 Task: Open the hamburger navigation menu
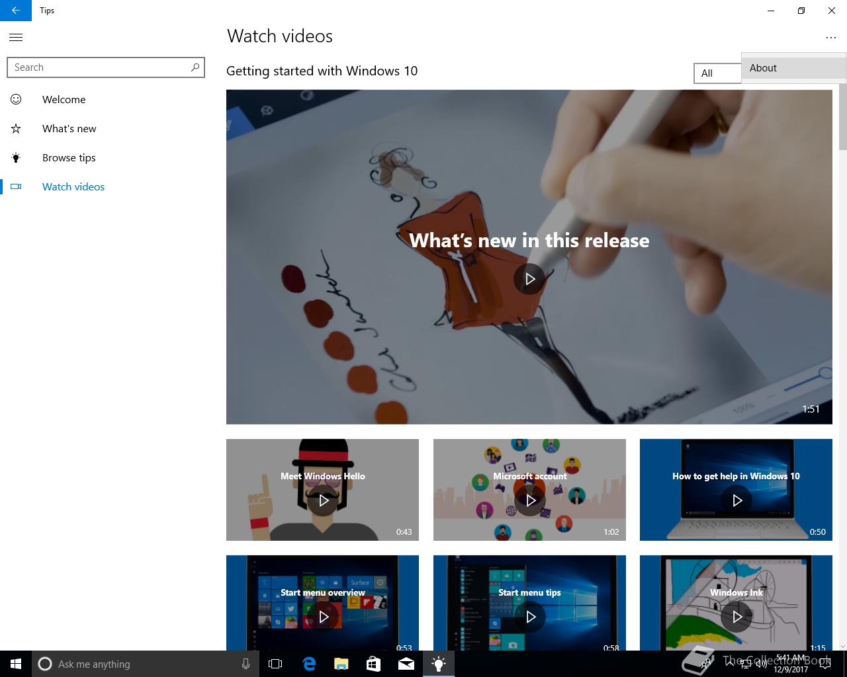point(16,38)
